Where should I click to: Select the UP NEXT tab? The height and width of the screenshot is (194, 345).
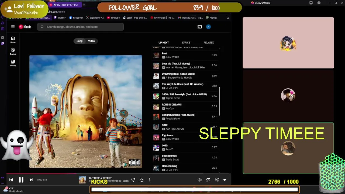pyautogui.click(x=164, y=43)
